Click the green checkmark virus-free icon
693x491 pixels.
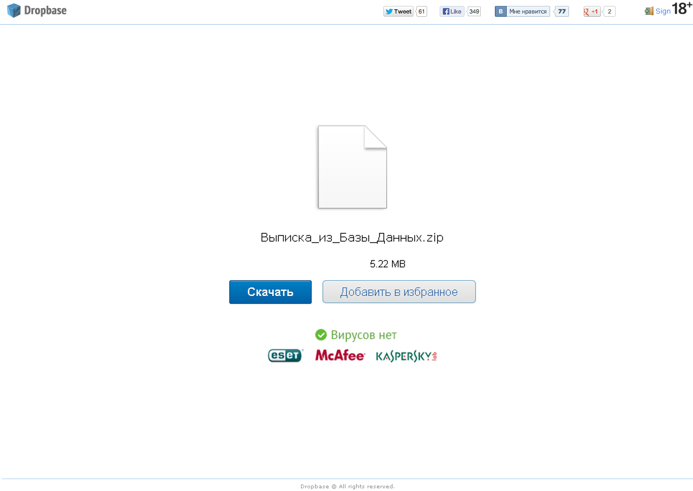tap(321, 335)
